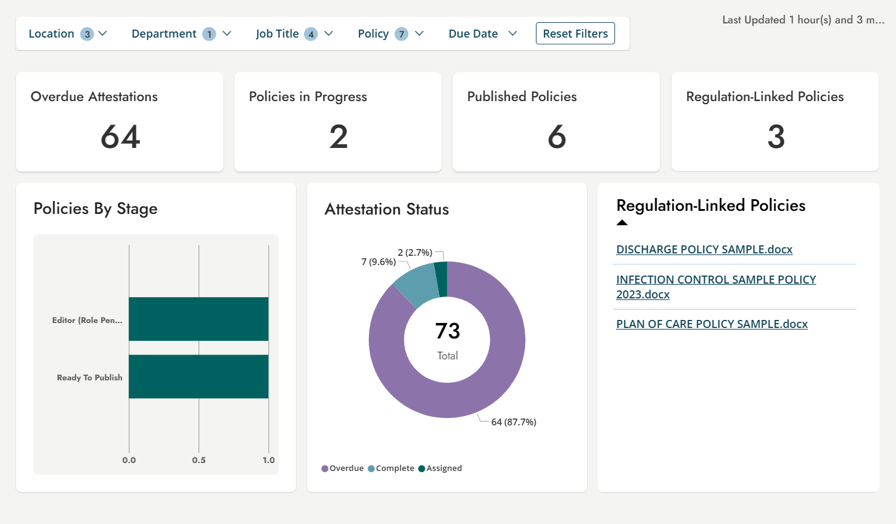This screenshot has height=524, width=896.
Task: Select the Ready To Publish bar
Action: 199,377
